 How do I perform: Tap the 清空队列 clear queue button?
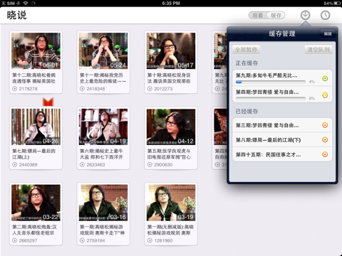(318, 50)
